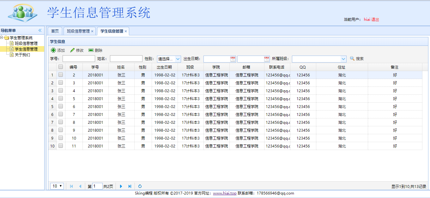Click the 修改 button

[x=77, y=51]
